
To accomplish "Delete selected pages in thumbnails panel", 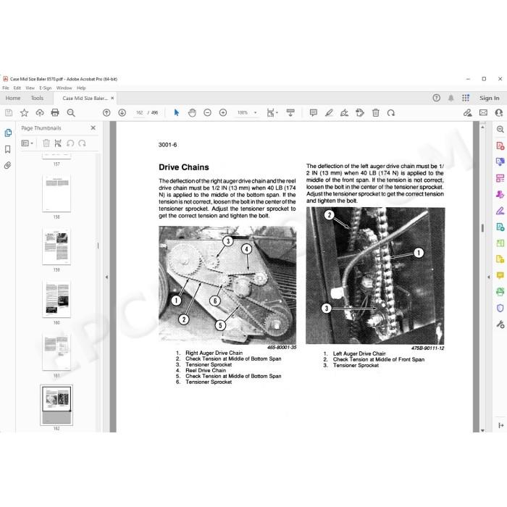I will click(46, 143).
